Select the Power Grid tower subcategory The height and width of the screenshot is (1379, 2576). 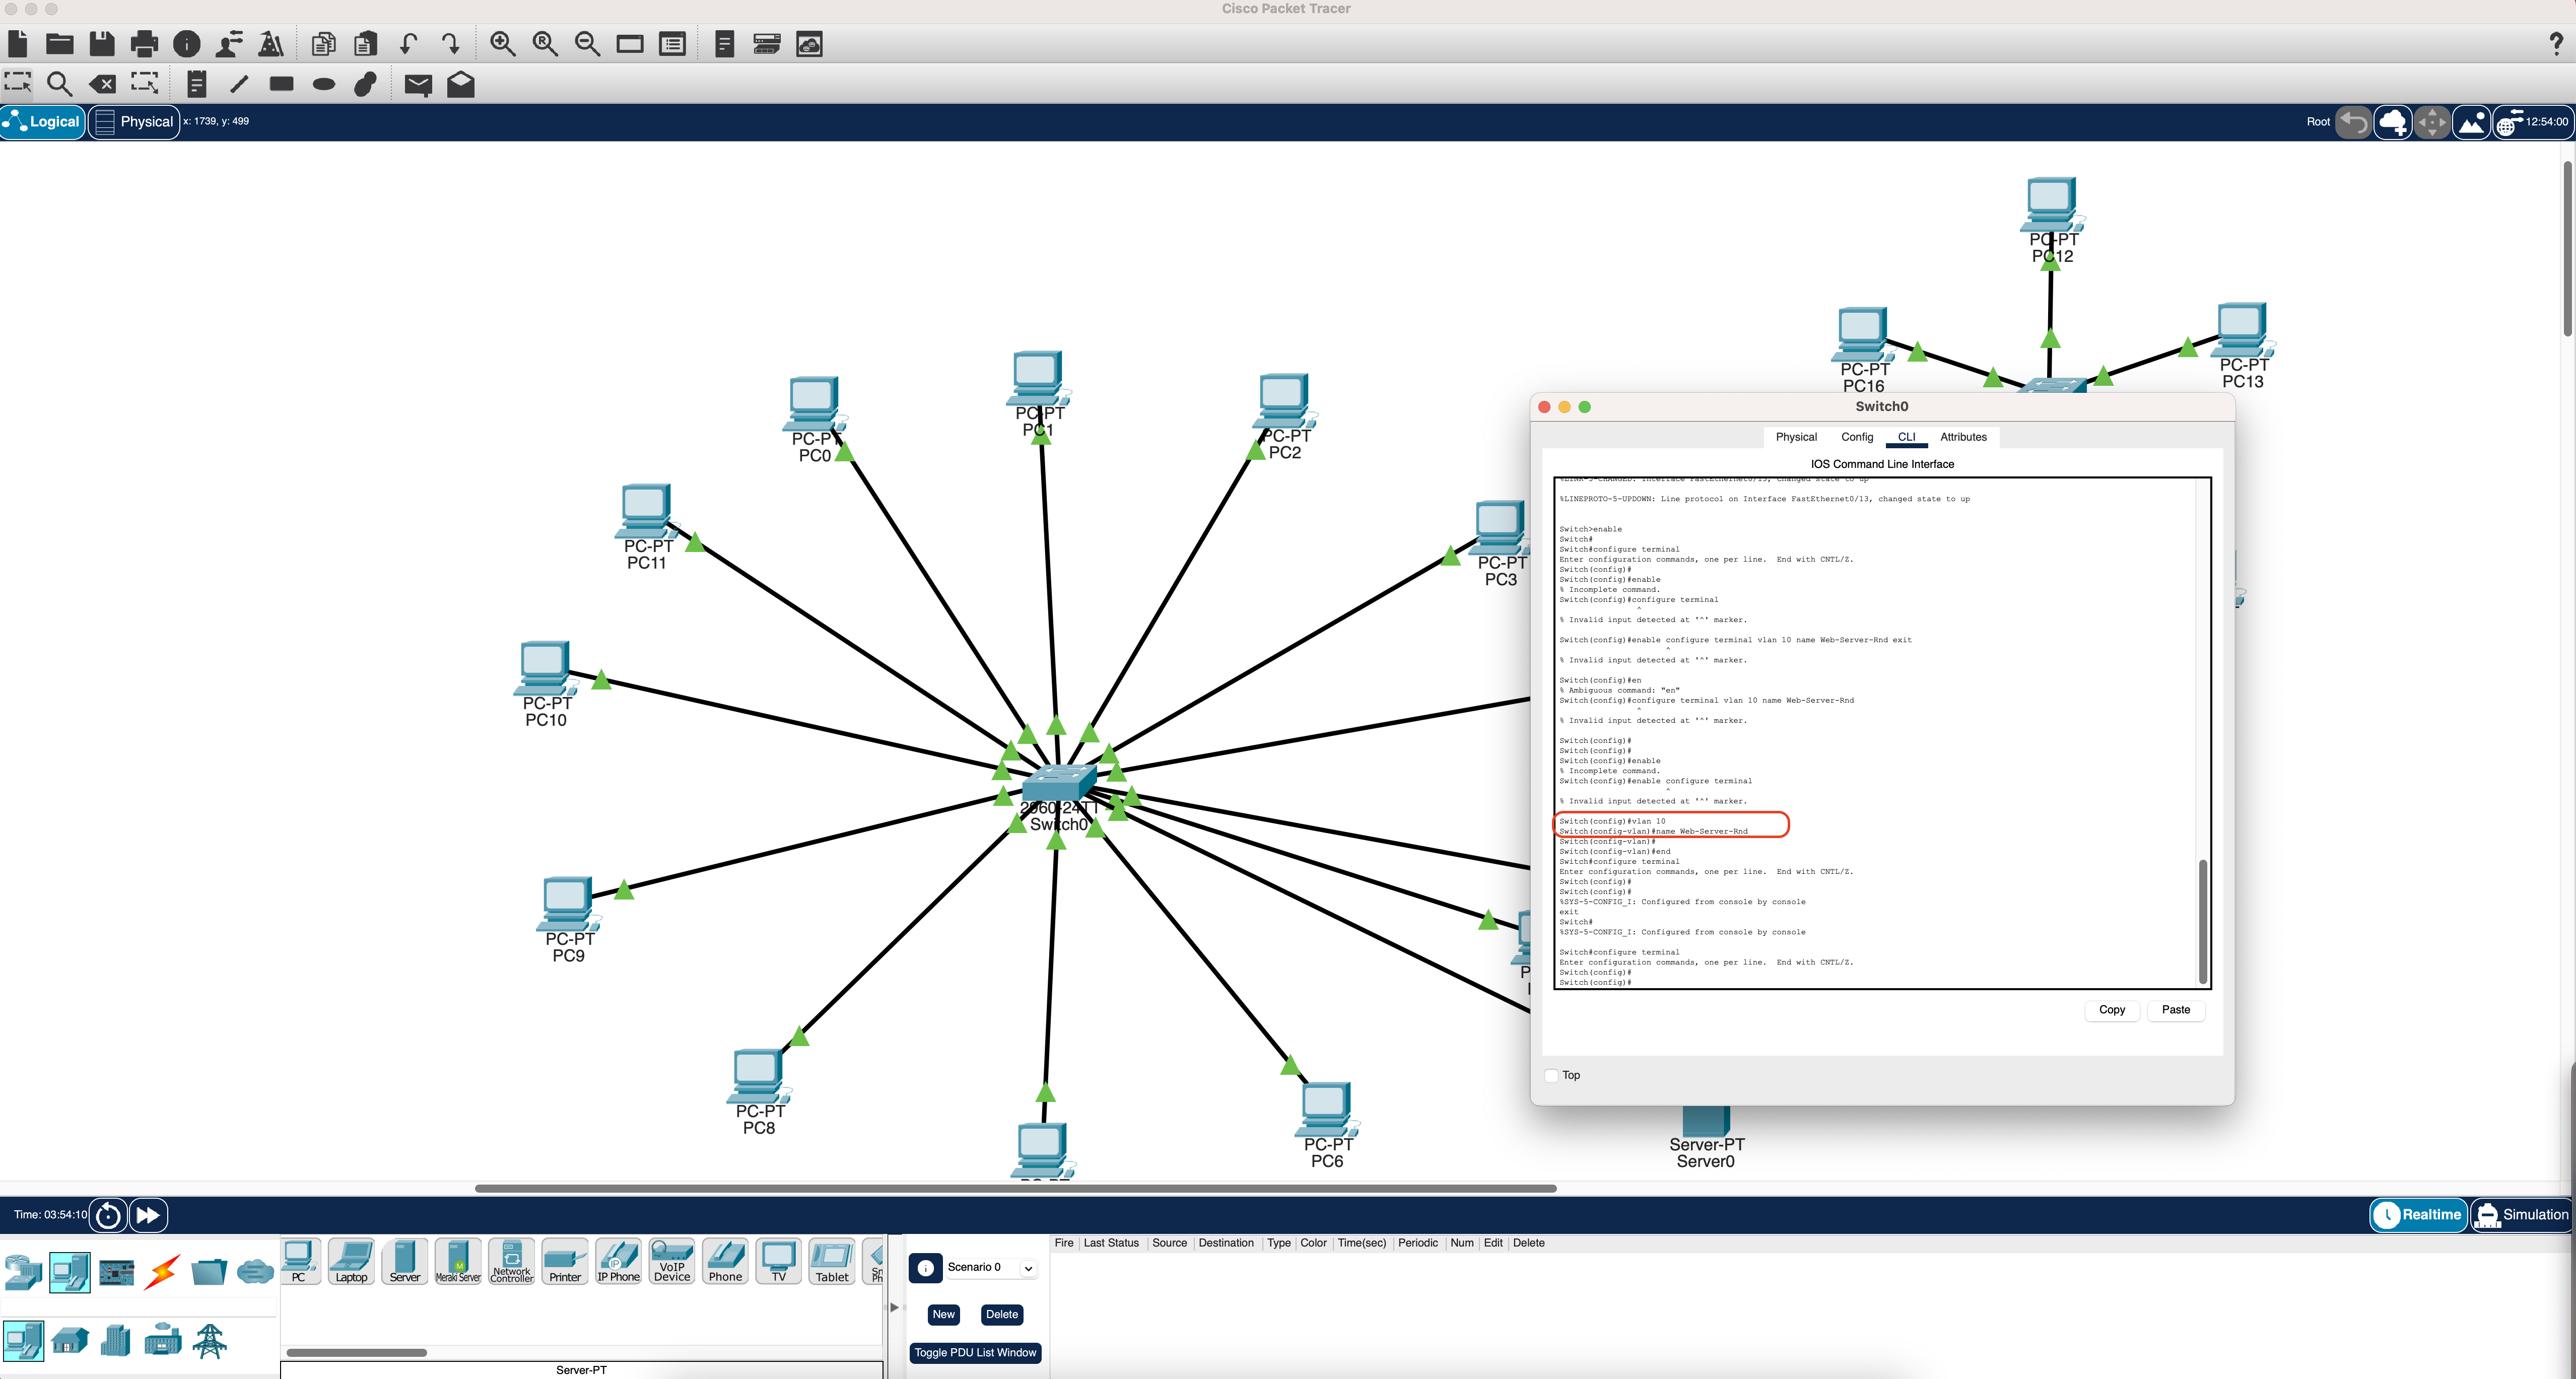pos(210,1340)
